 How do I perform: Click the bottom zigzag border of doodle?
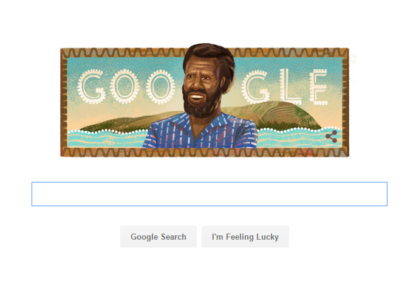(x=204, y=152)
